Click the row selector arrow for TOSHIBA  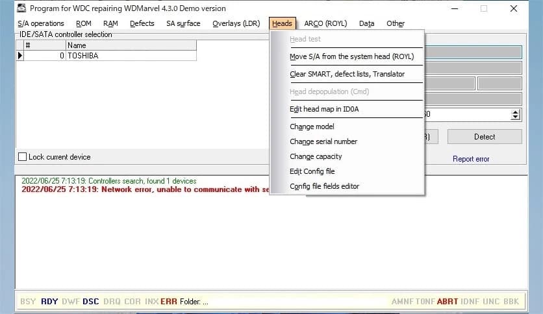click(20, 56)
